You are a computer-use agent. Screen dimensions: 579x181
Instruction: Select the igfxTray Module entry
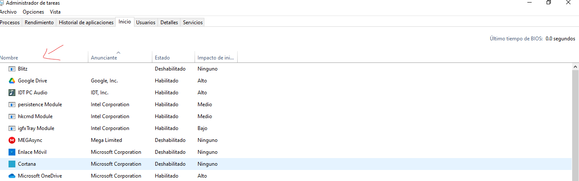(x=36, y=128)
